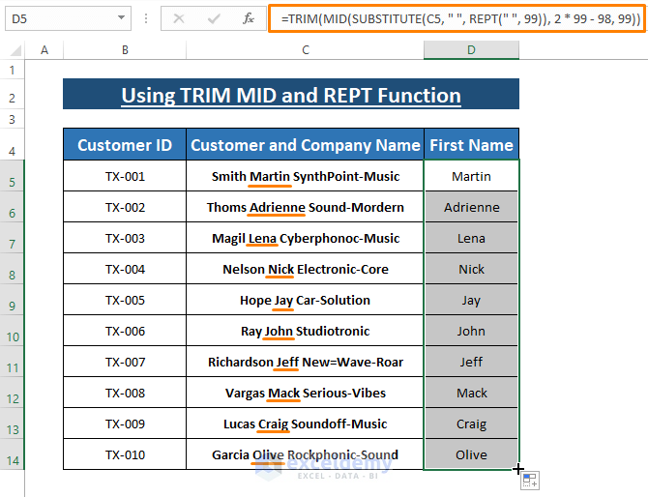
Task: Select cell Thoms Adrienne Sound-Mordern
Action: click(x=305, y=207)
